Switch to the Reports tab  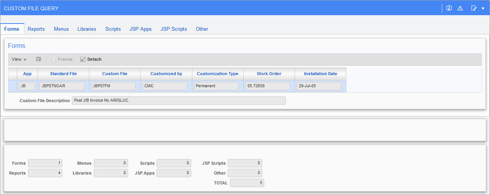tap(36, 29)
